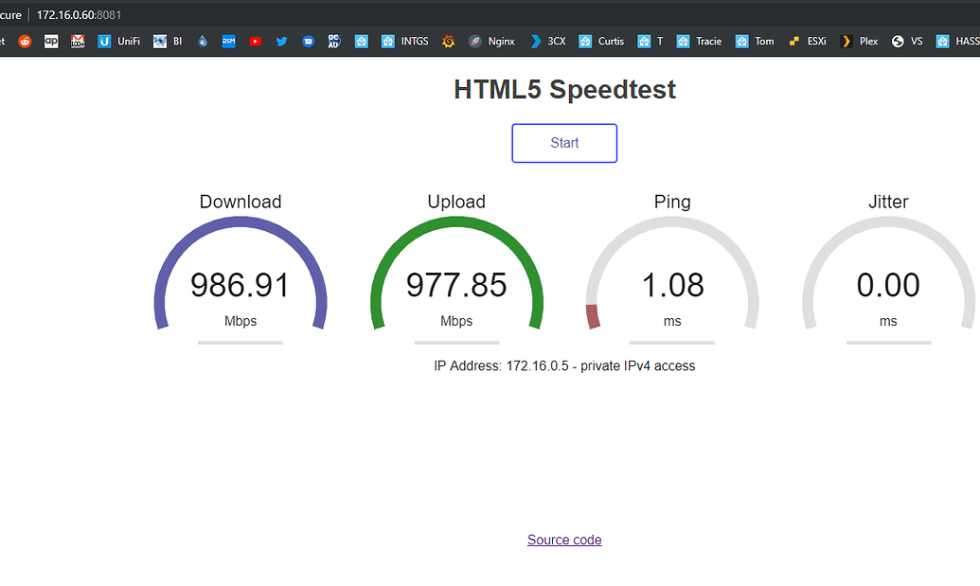
Task: Open the Nginx bookmark
Action: (x=491, y=41)
